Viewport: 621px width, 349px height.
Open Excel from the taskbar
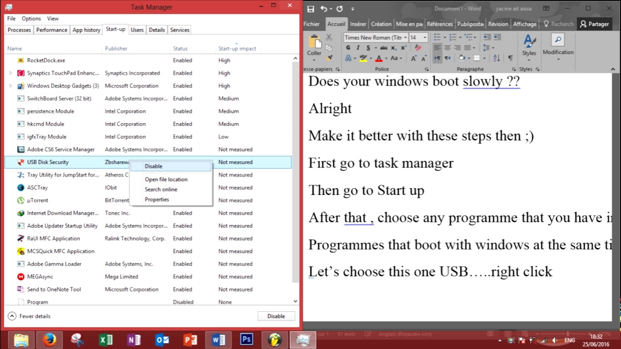click(105, 340)
